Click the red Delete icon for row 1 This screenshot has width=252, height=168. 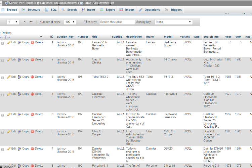point(32,42)
